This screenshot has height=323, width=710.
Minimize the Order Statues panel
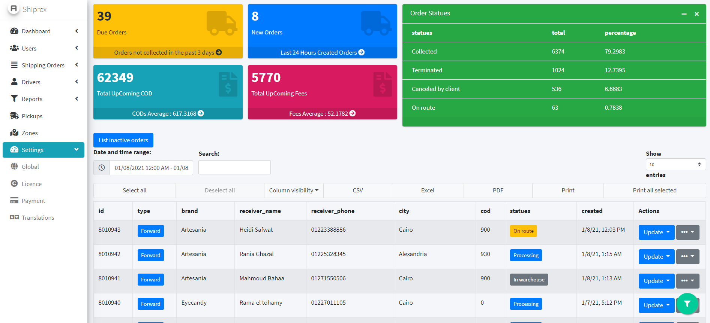click(x=684, y=14)
